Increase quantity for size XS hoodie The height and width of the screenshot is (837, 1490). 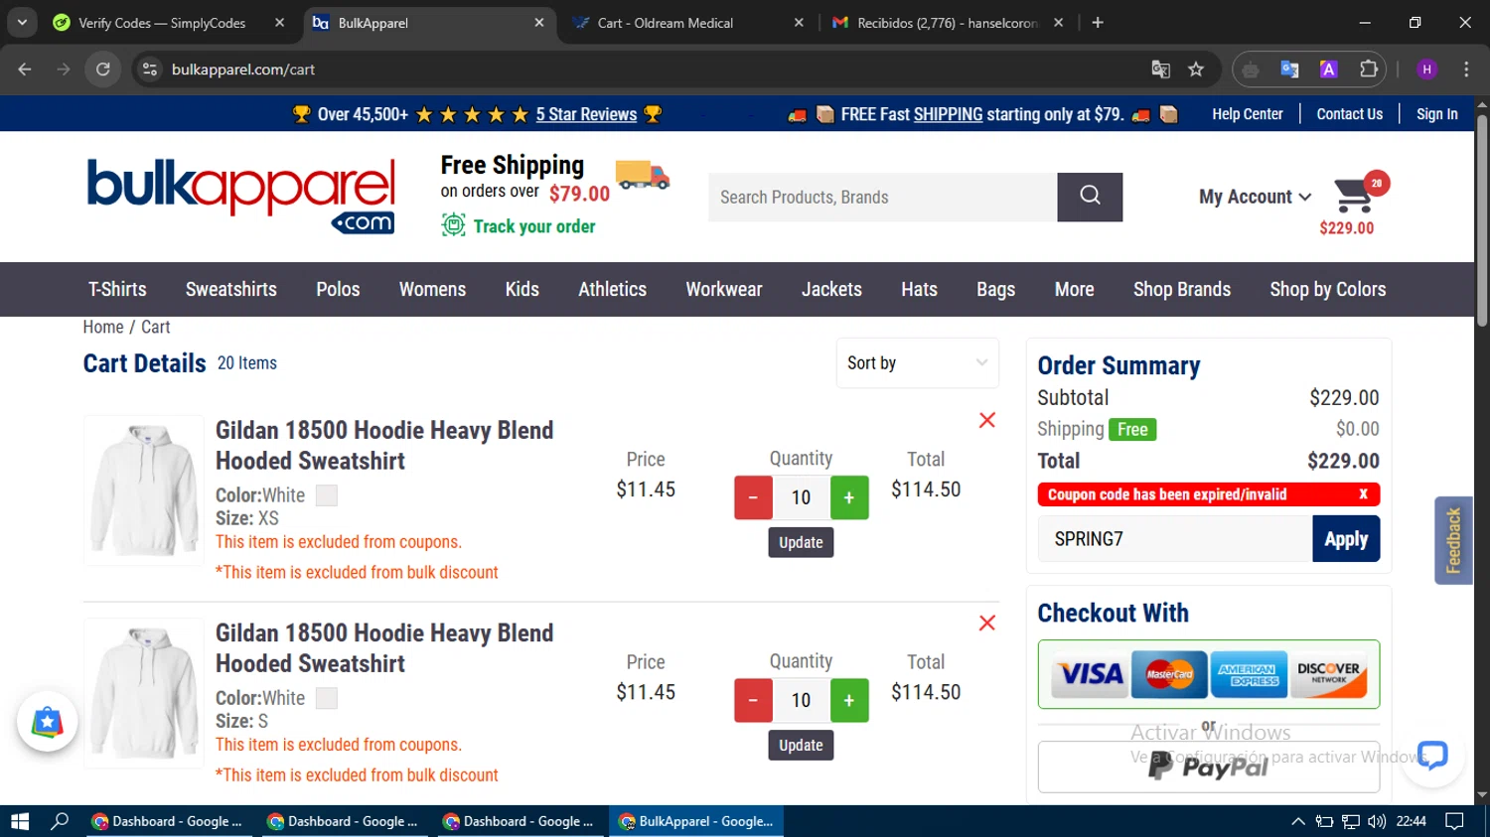[849, 497]
